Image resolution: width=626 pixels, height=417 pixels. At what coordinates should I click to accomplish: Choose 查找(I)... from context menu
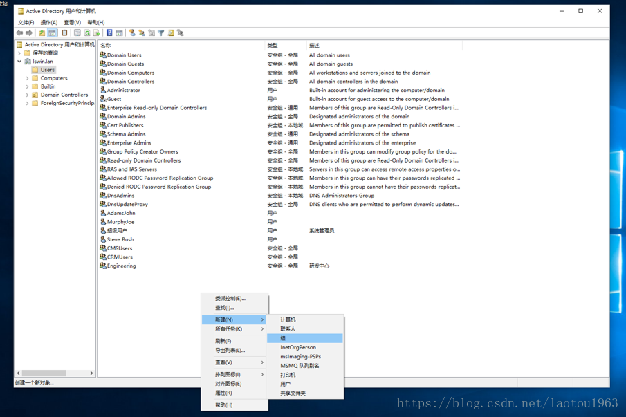[x=234, y=308]
